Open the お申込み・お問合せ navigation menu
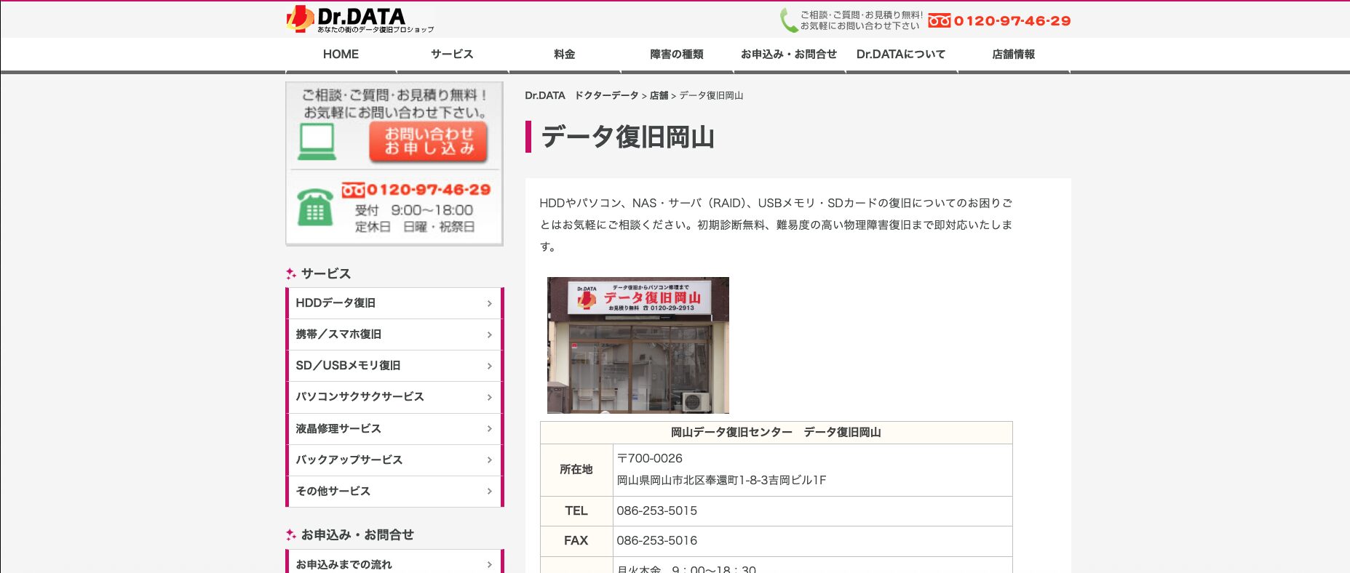Screen dimensions: 1350x573 pyautogui.click(x=789, y=54)
